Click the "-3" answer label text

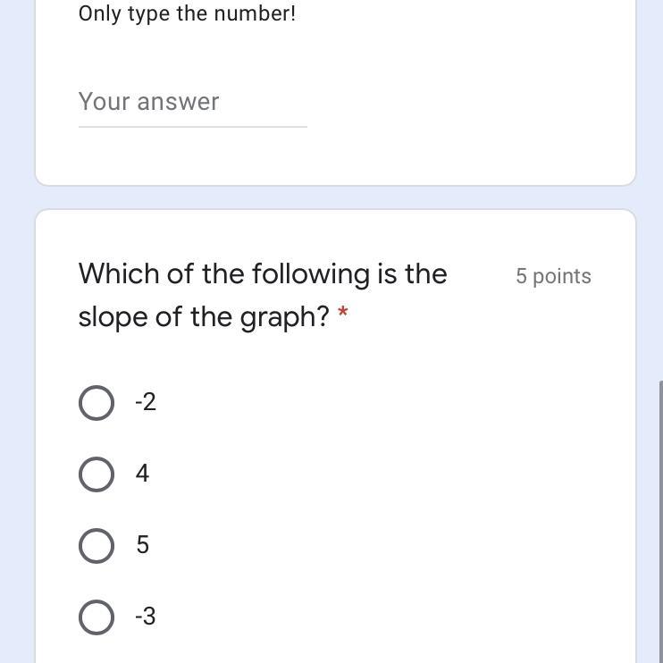coord(146,617)
